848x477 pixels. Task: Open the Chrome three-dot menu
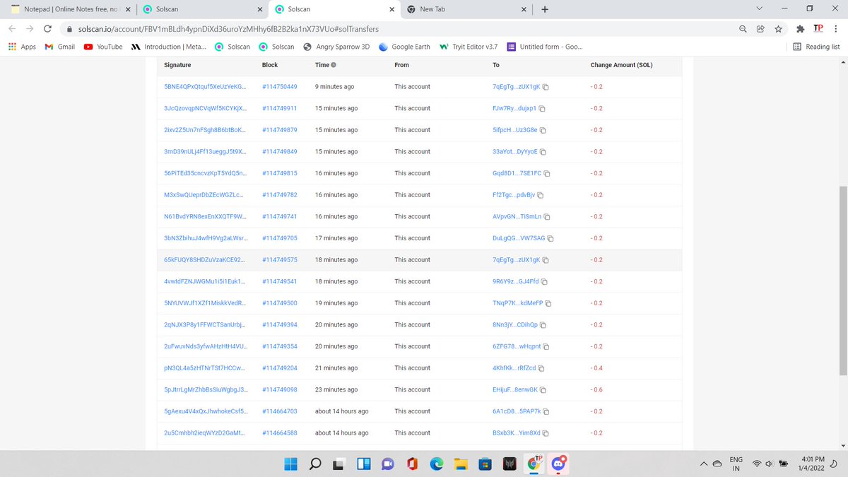837,29
